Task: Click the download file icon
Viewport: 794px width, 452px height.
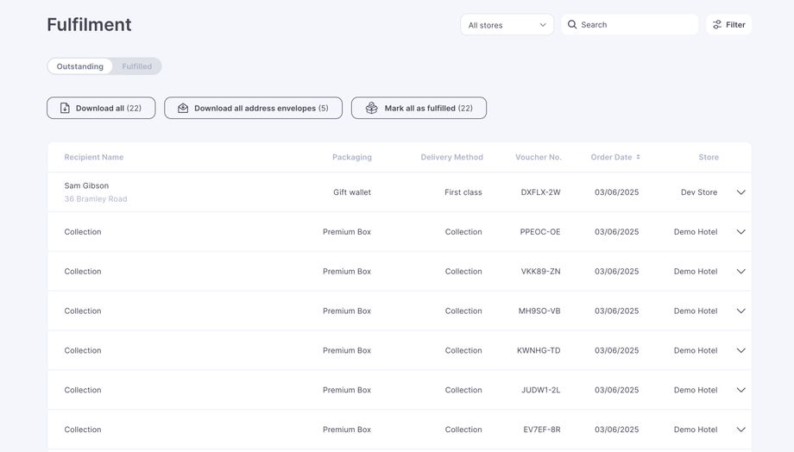Action: click(65, 108)
